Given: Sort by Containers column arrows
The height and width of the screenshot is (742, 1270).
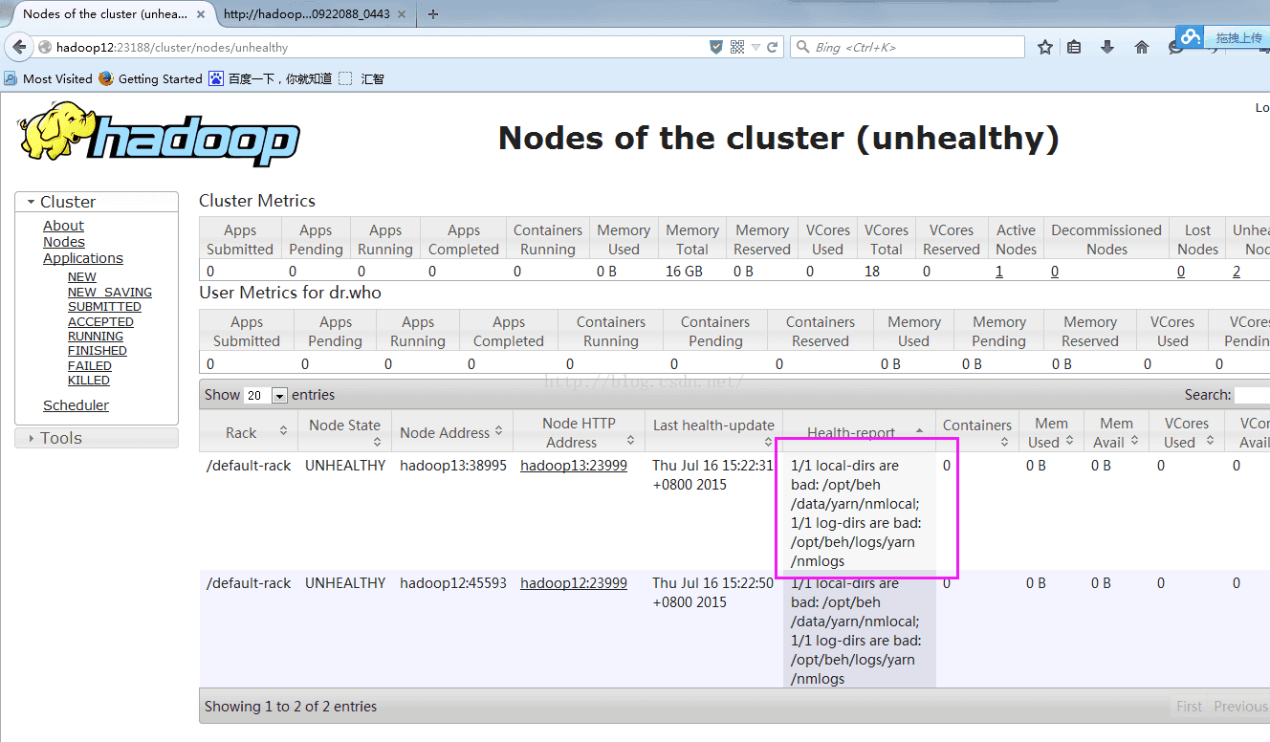Looking at the screenshot, I should coord(1004,442).
